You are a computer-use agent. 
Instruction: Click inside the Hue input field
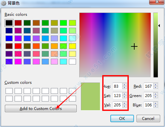(117, 86)
